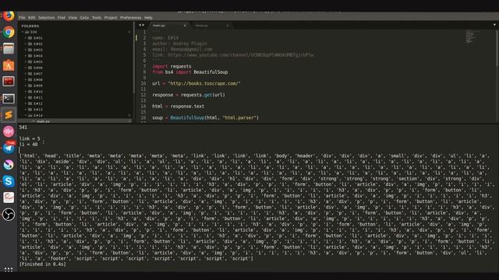Open the Project menu
Image resolution: width=499 pixels, height=280 pixels.
pyautogui.click(x=111, y=17)
